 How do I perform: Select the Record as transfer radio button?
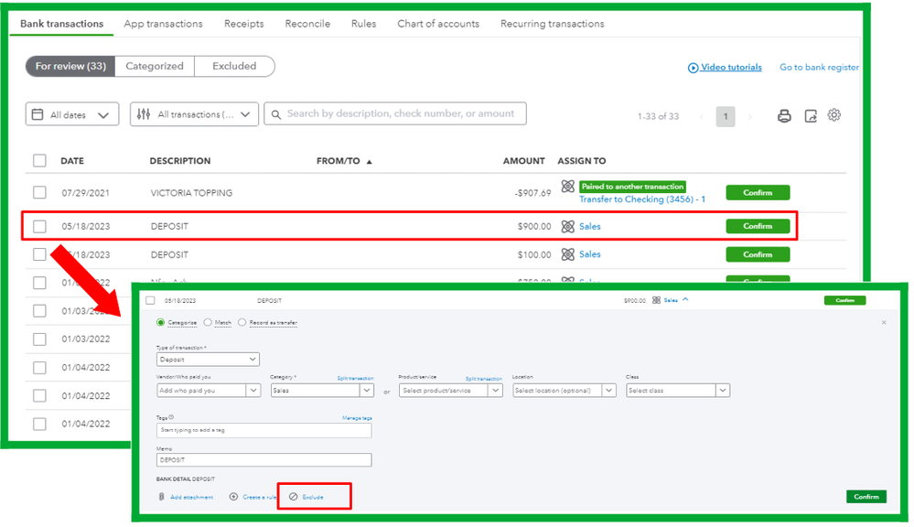pyautogui.click(x=242, y=322)
